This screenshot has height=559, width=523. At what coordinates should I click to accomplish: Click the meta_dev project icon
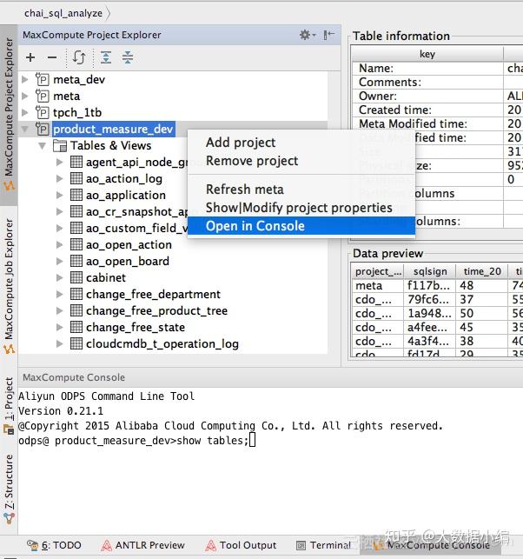point(42,79)
